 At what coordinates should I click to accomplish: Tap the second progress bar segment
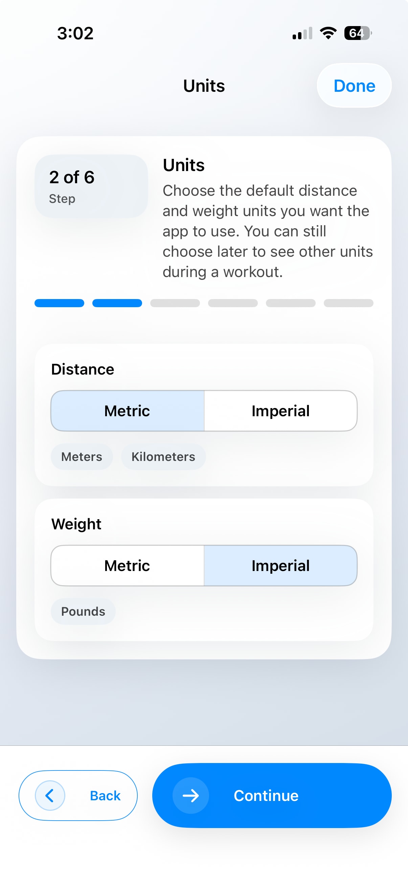(117, 303)
